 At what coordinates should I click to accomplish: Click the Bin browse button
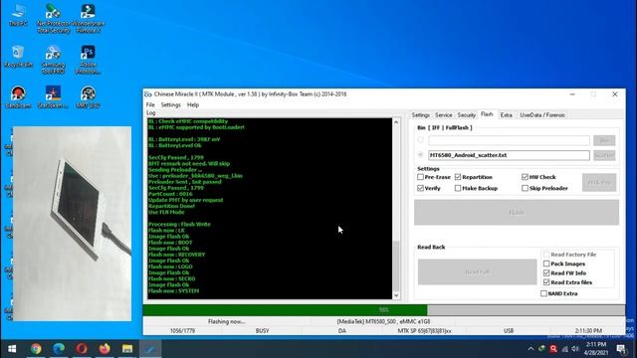point(604,140)
